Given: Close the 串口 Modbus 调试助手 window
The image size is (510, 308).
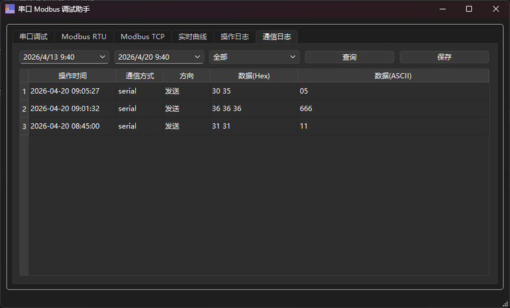Looking at the screenshot, I should tap(496, 9).
